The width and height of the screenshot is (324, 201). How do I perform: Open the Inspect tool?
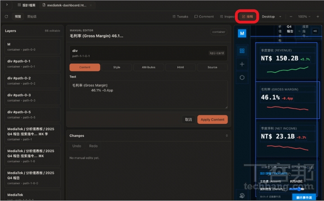(227, 17)
